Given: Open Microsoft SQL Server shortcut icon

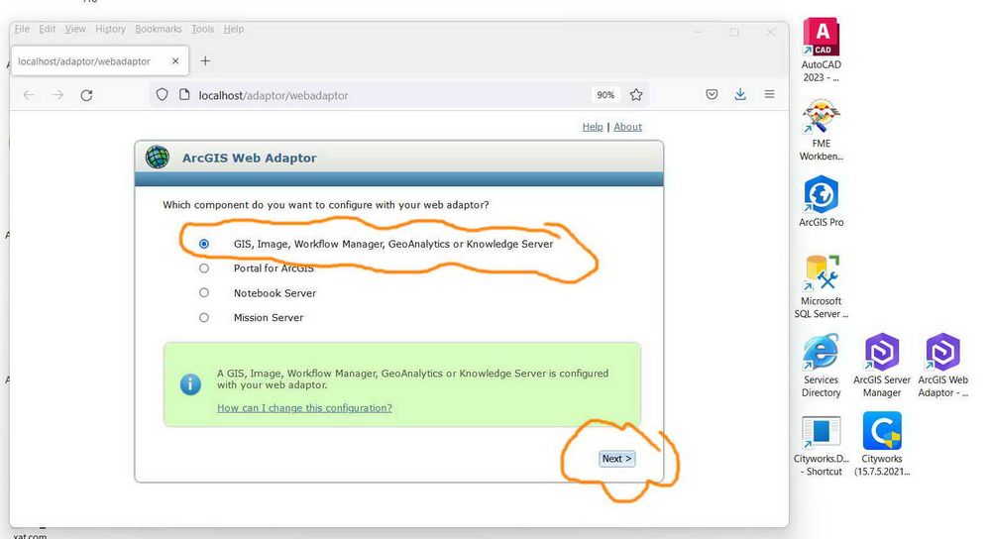Looking at the screenshot, I should tap(821, 286).
